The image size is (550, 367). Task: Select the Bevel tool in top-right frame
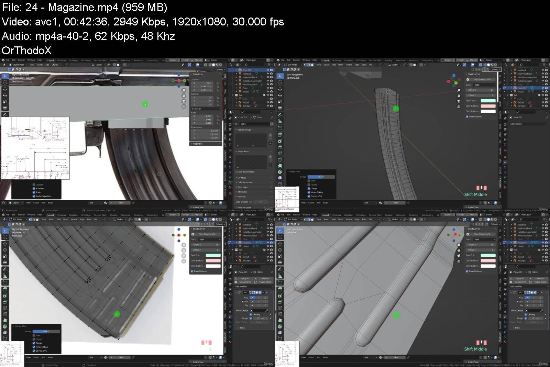click(280, 147)
